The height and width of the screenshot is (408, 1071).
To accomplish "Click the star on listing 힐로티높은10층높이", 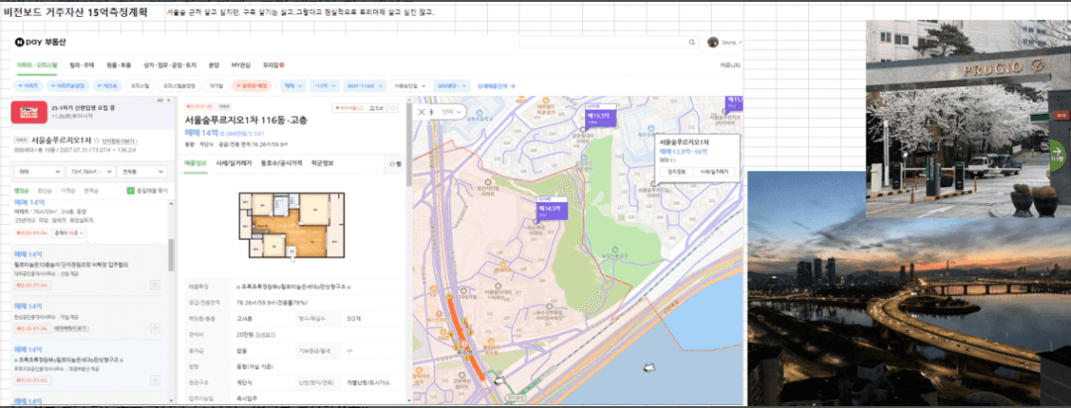I will coord(155,284).
